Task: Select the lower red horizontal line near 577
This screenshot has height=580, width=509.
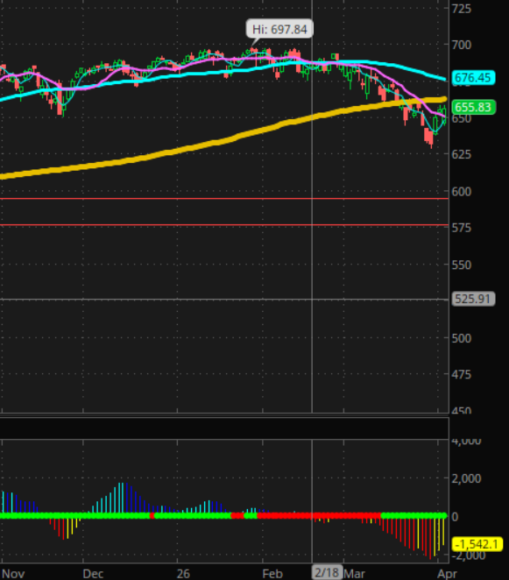Action: tap(224, 224)
